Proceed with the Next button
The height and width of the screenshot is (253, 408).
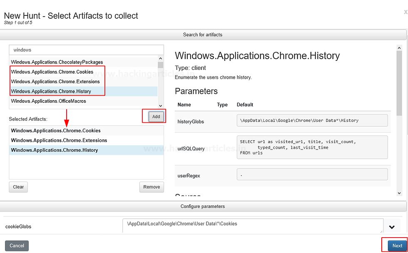pos(397,246)
